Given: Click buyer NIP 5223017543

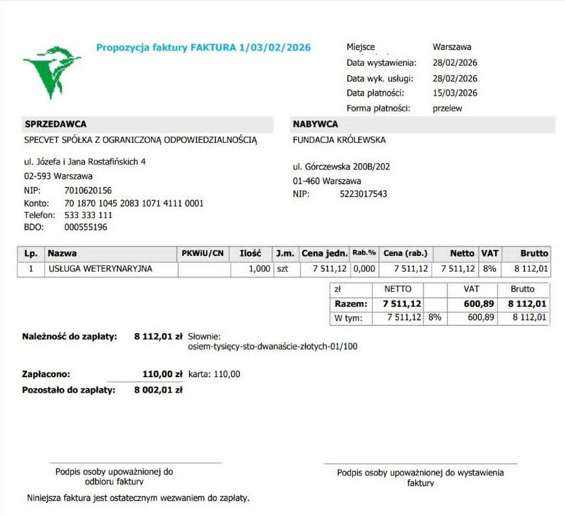Looking at the screenshot, I should tap(363, 194).
